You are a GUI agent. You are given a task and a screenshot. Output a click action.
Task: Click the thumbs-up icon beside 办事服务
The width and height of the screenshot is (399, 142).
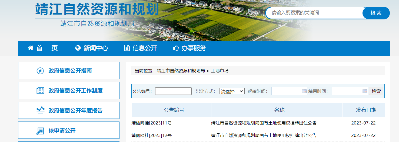click(176, 48)
